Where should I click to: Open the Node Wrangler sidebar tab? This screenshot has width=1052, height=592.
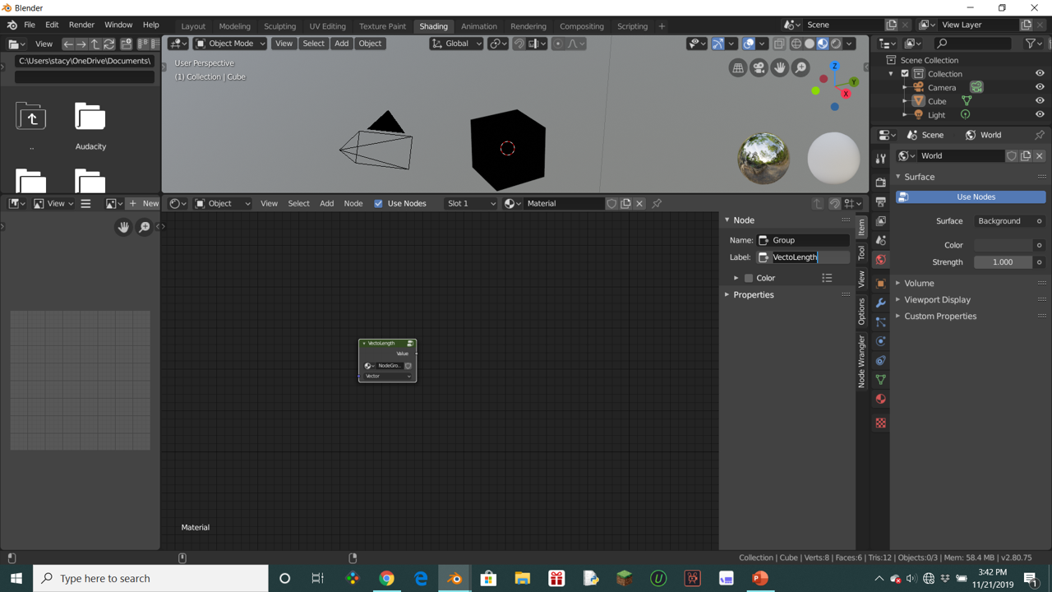point(861,361)
